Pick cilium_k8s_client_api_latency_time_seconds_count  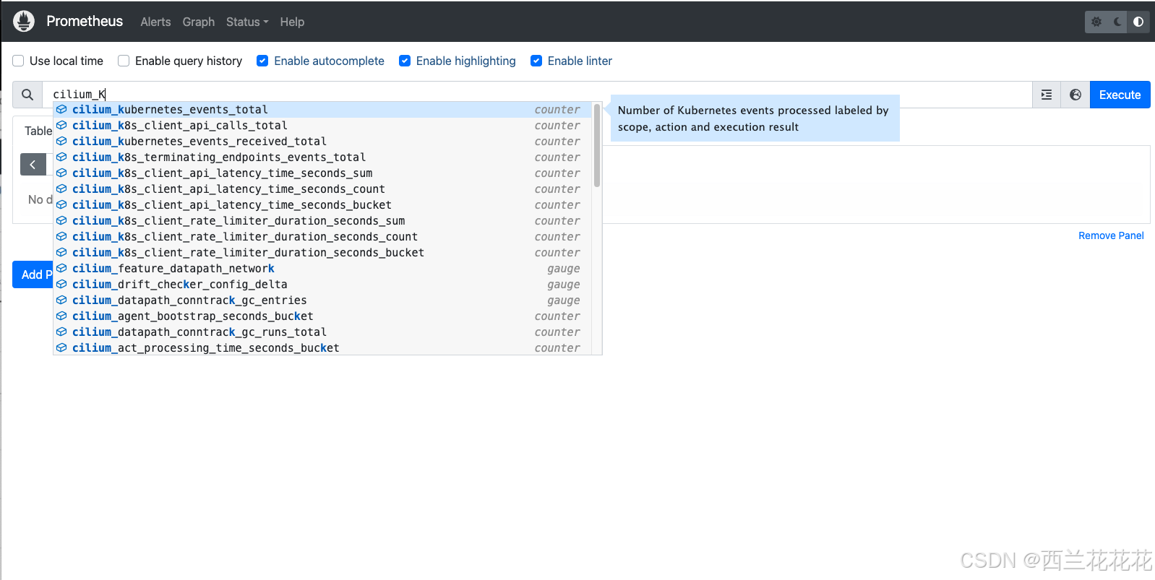point(323,189)
